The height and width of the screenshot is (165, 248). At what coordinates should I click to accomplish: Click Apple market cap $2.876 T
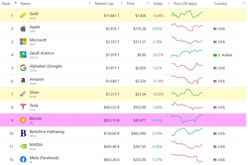click(x=112, y=29)
